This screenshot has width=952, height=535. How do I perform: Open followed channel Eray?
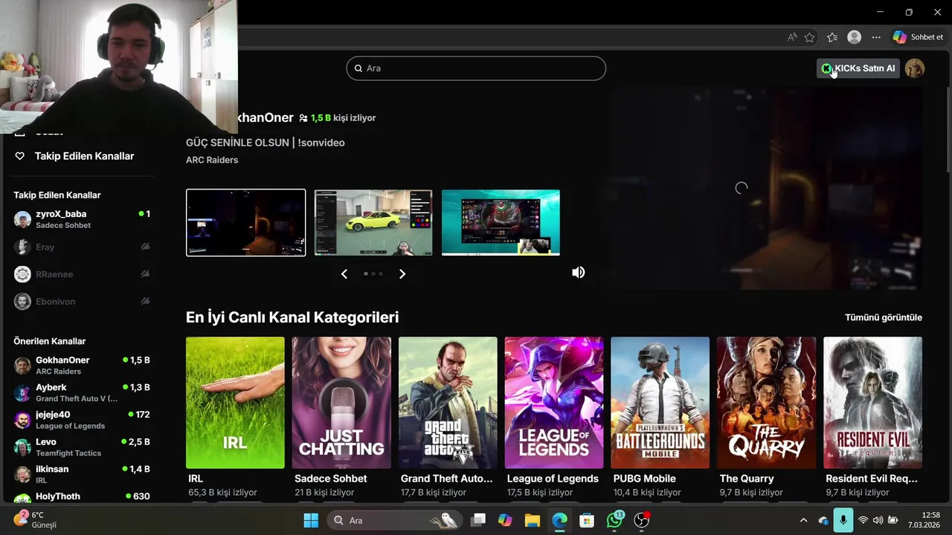82,247
